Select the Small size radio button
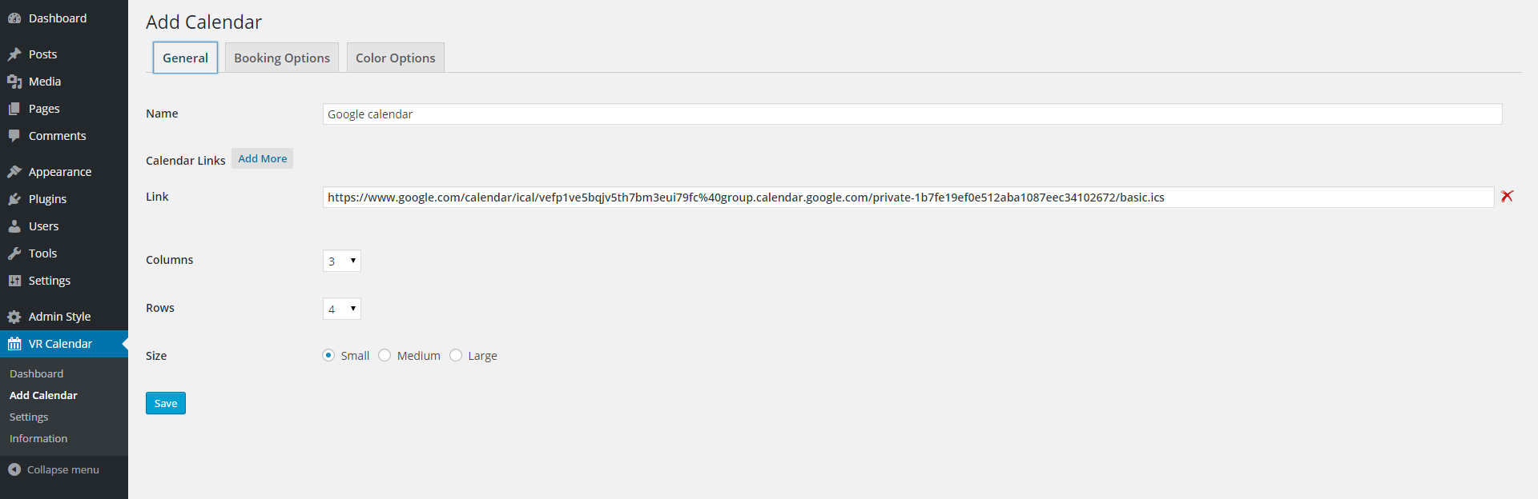The height and width of the screenshot is (499, 1538). pos(328,355)
